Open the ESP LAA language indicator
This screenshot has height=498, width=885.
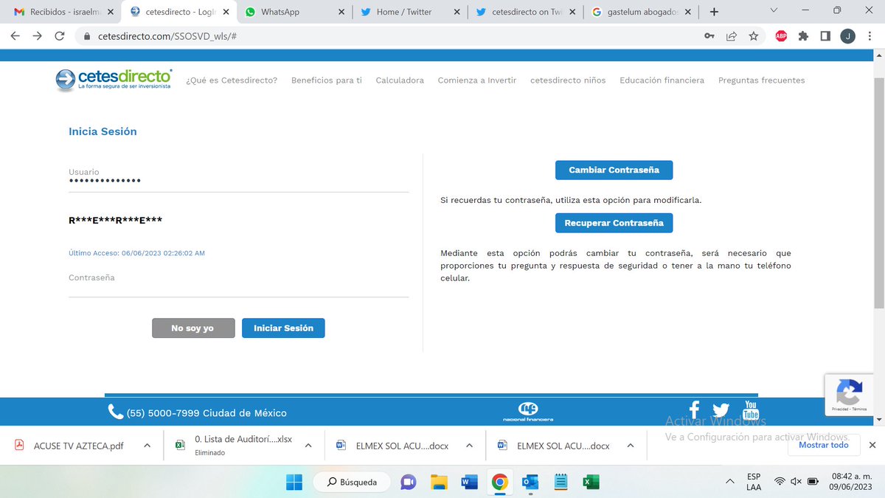[754, 482]
